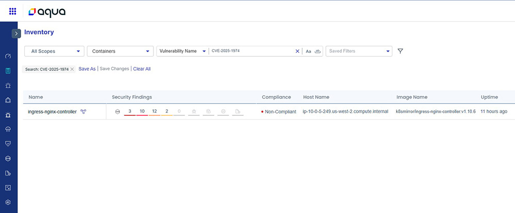Open the shield icon in sidebar

[x=8, y=144]
